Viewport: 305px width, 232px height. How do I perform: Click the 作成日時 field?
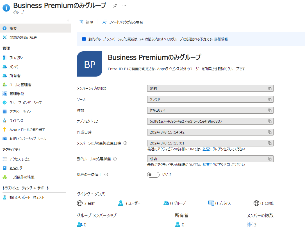(x=210, y=132)
